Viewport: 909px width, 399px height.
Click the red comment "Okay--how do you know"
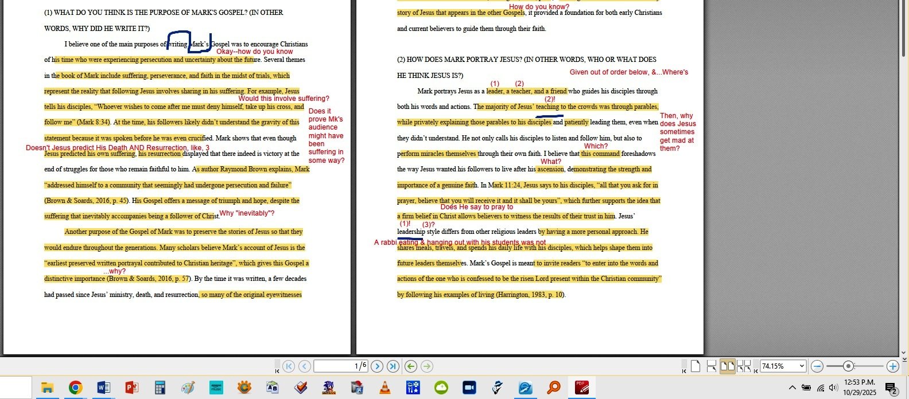pyautogui.click(x=254, y=52)
